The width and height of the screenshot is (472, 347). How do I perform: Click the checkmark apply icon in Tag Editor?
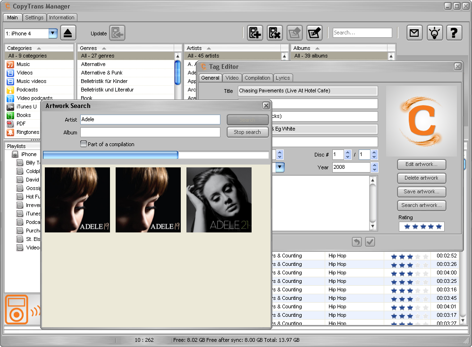(370, 242)
